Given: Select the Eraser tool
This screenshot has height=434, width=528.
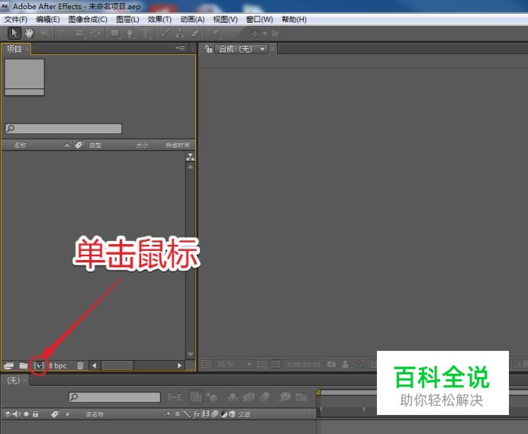Looking at the screenshot, I should 195,34.
